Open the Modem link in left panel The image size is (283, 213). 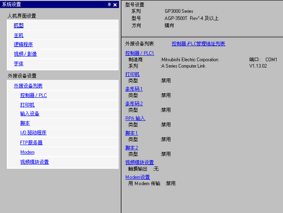pos(27,152)
